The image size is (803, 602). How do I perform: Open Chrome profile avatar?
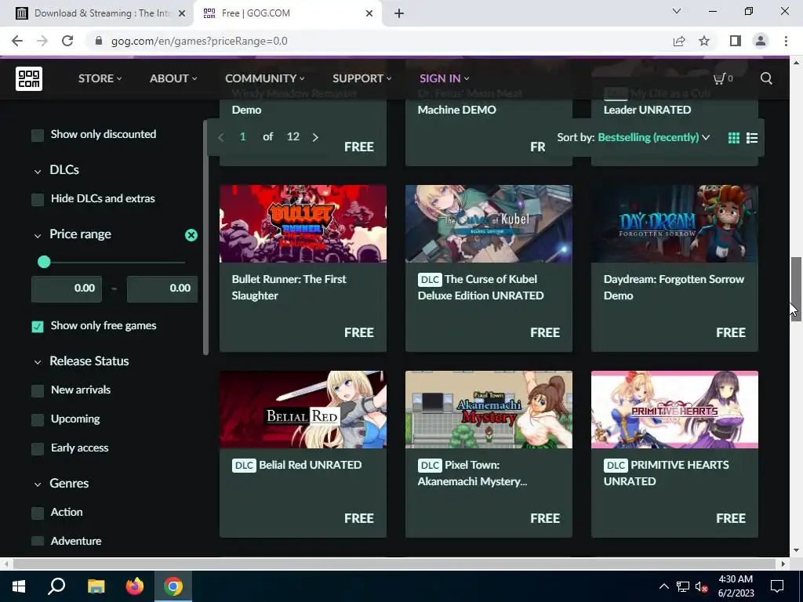761,41
